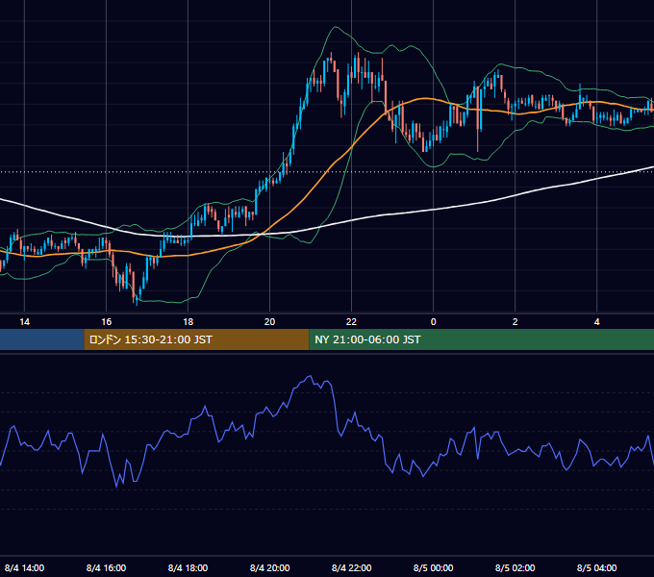Click the NY 21:00-06:00 JST session bar
654x577 pixels.
pyautogui.click(x=481, y=339)
